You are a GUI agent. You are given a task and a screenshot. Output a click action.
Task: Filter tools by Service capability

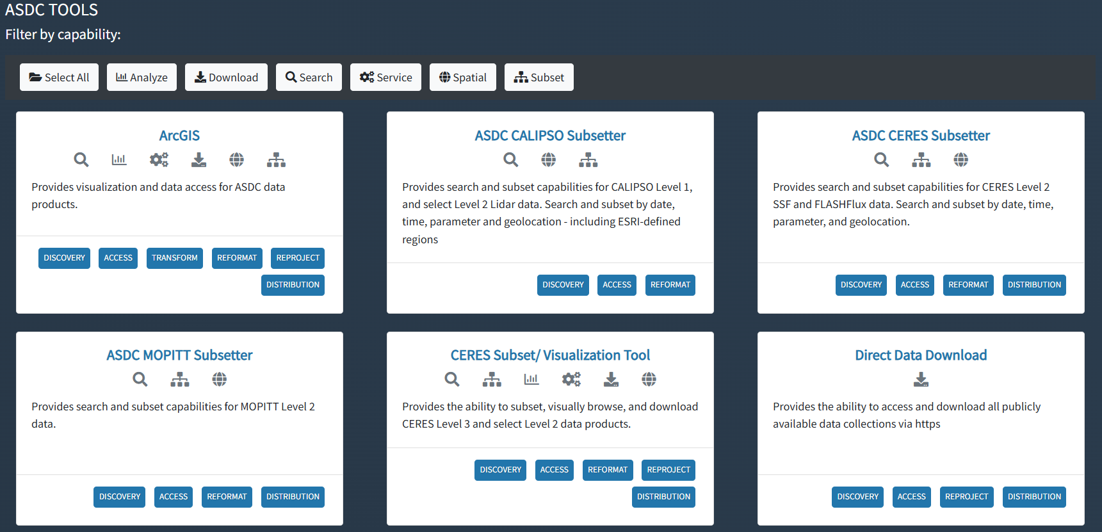pyautogui.click(x=385, y=77)
